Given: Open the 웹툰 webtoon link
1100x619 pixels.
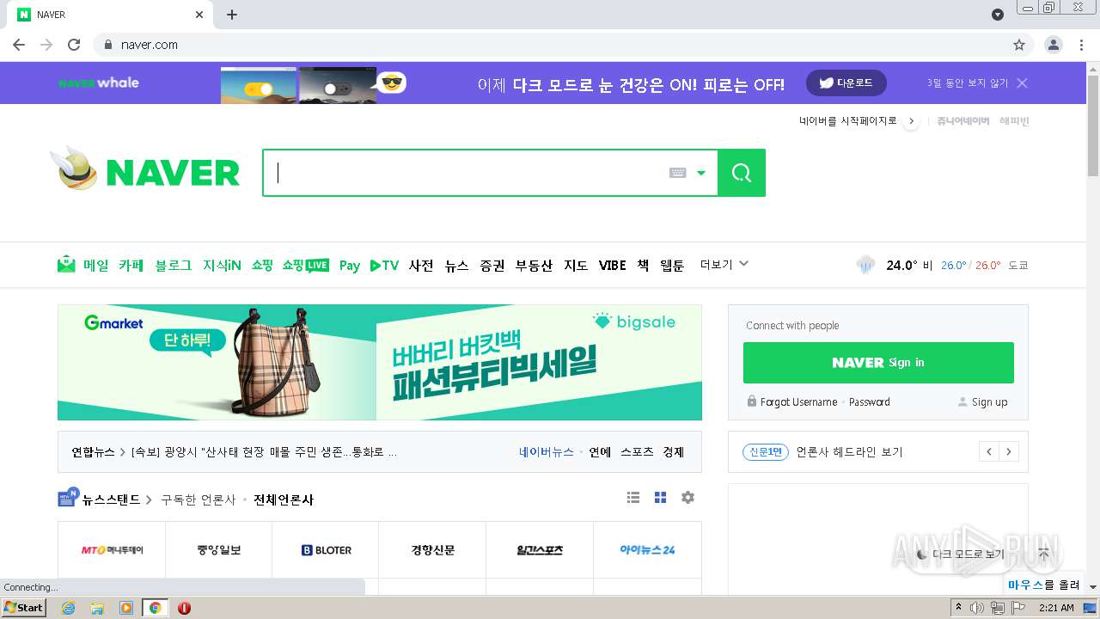Looking at the screenshot, I should coord(672,266).
